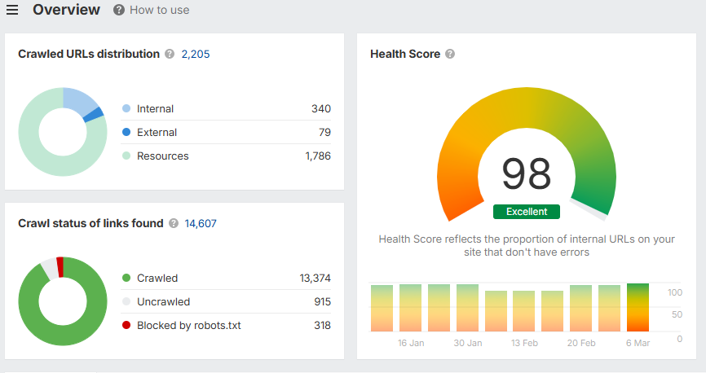
Task: Open the 2,205 crawled URLs total link
Action: tap(196, 55)
